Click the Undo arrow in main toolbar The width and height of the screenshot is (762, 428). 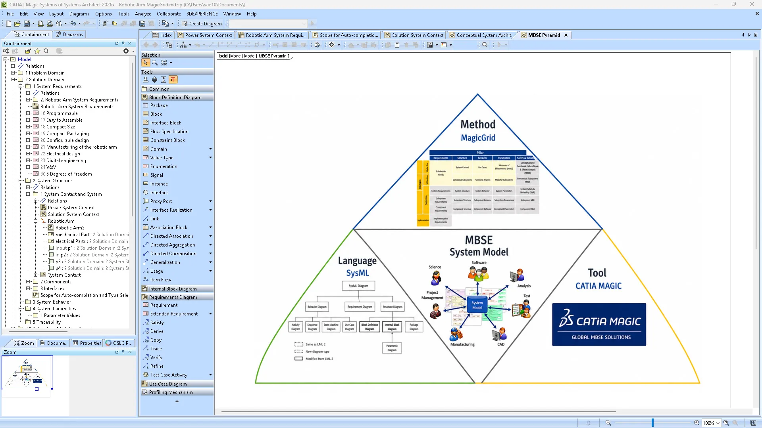[73, 24]
